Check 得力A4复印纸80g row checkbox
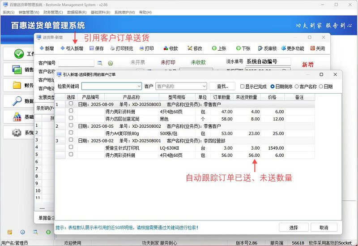This screenshot has width=358, height=246. pyautogui.click(x=71, y=132)
